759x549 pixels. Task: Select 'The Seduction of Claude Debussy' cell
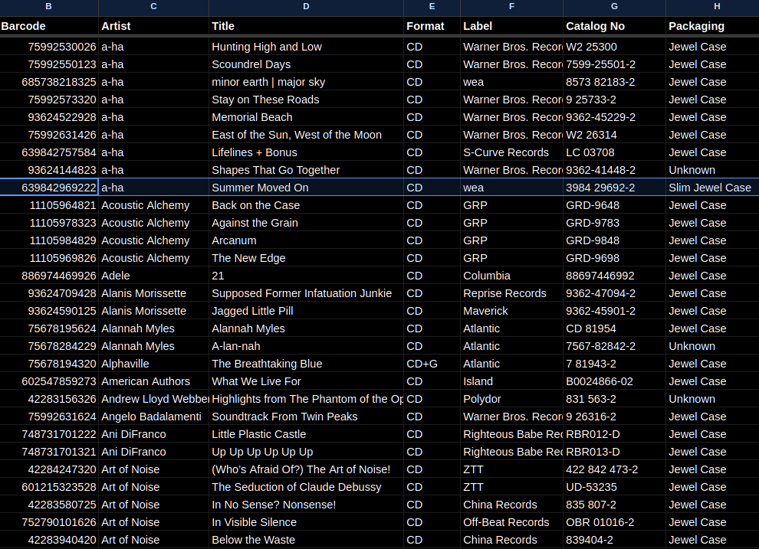(306, 488)
